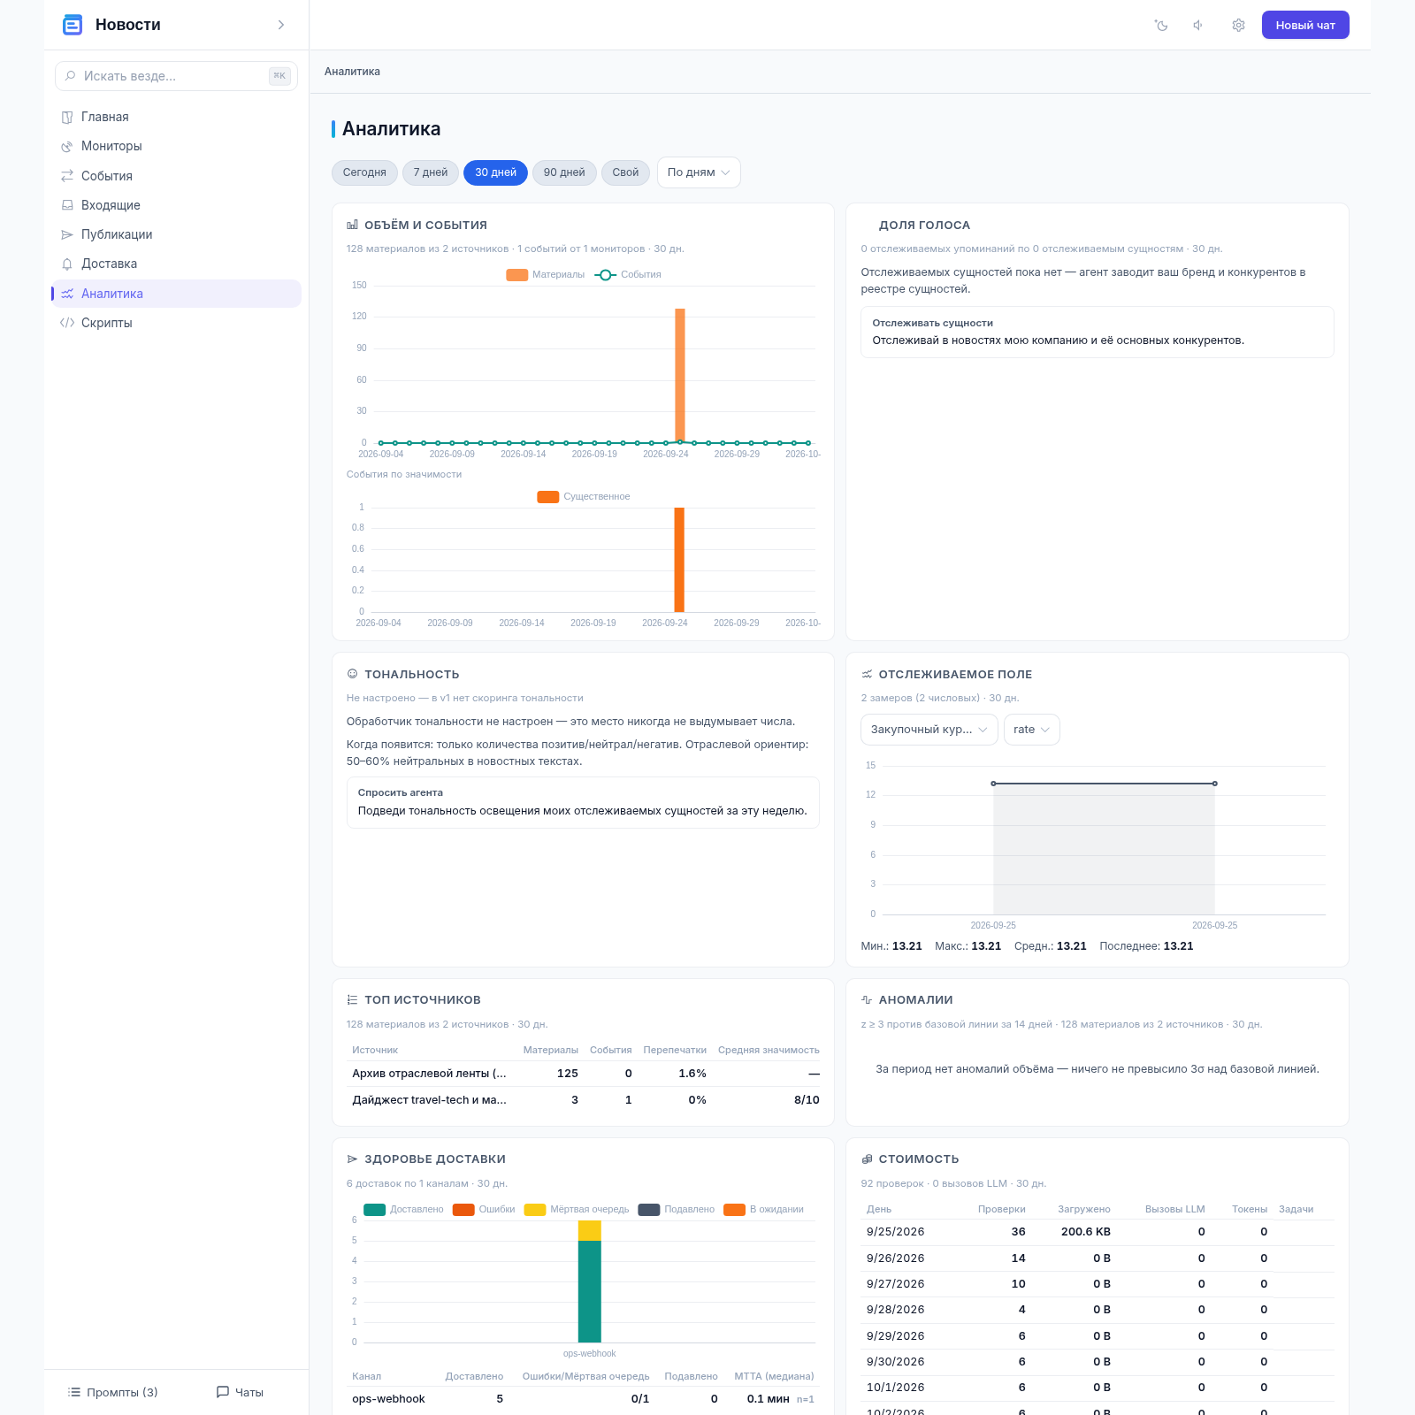This screenshot has width=1415, height=1415.
Task: Toggle the События legend marker
Action: pos(606,275)
